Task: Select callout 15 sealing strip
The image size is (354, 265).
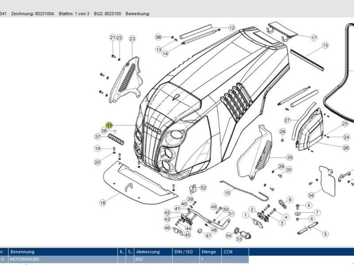Action: 325,45
